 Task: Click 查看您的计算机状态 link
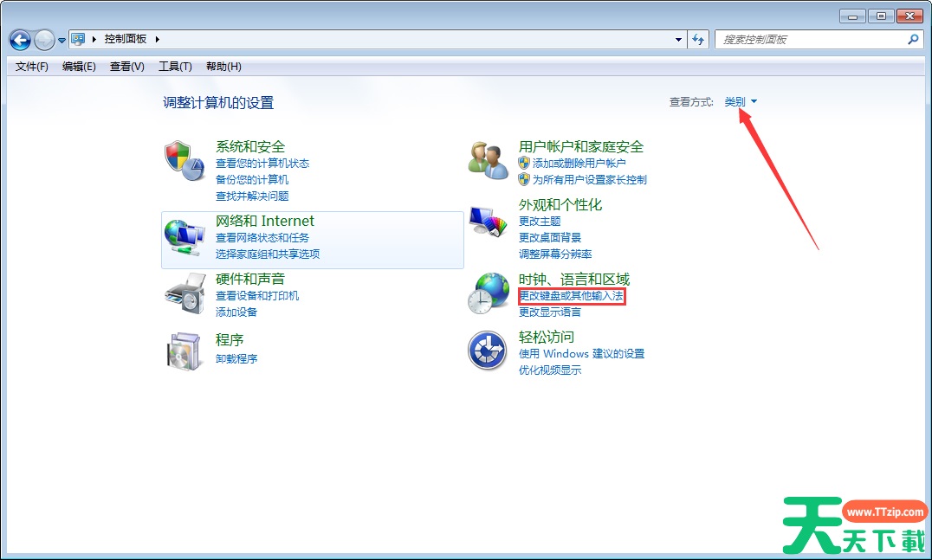click(262, 164)
